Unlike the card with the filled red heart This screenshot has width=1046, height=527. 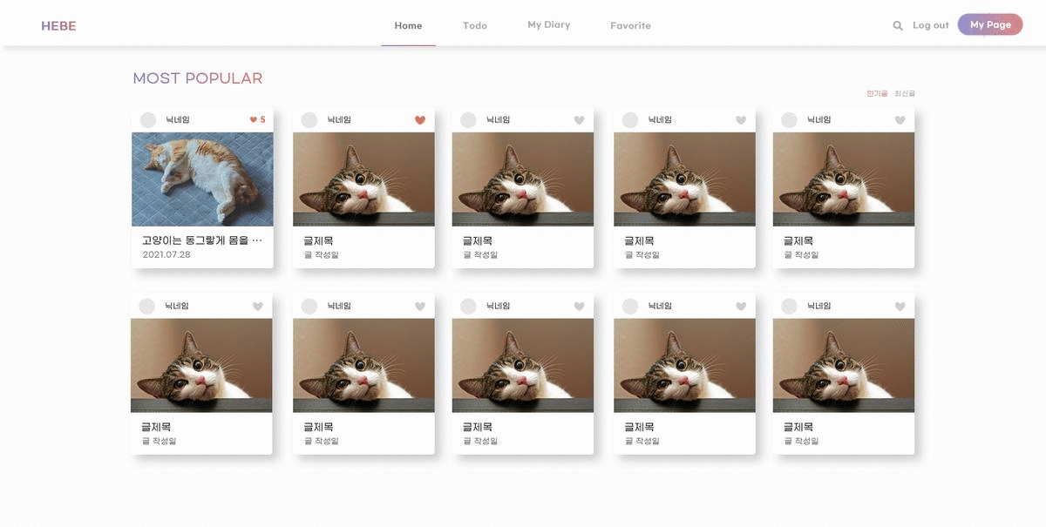(x=419, y=119)
